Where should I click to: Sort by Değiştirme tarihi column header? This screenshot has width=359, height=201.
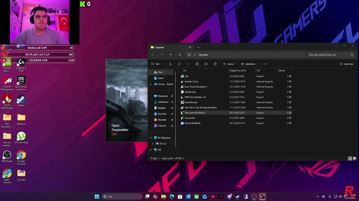(x=238, y=71)
